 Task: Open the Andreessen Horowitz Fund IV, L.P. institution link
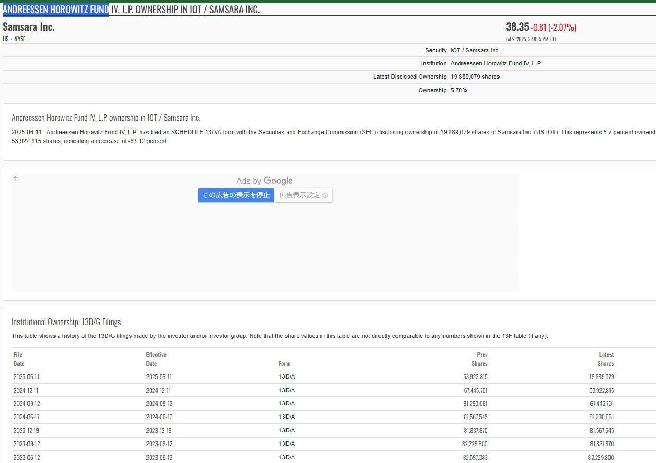496,63
